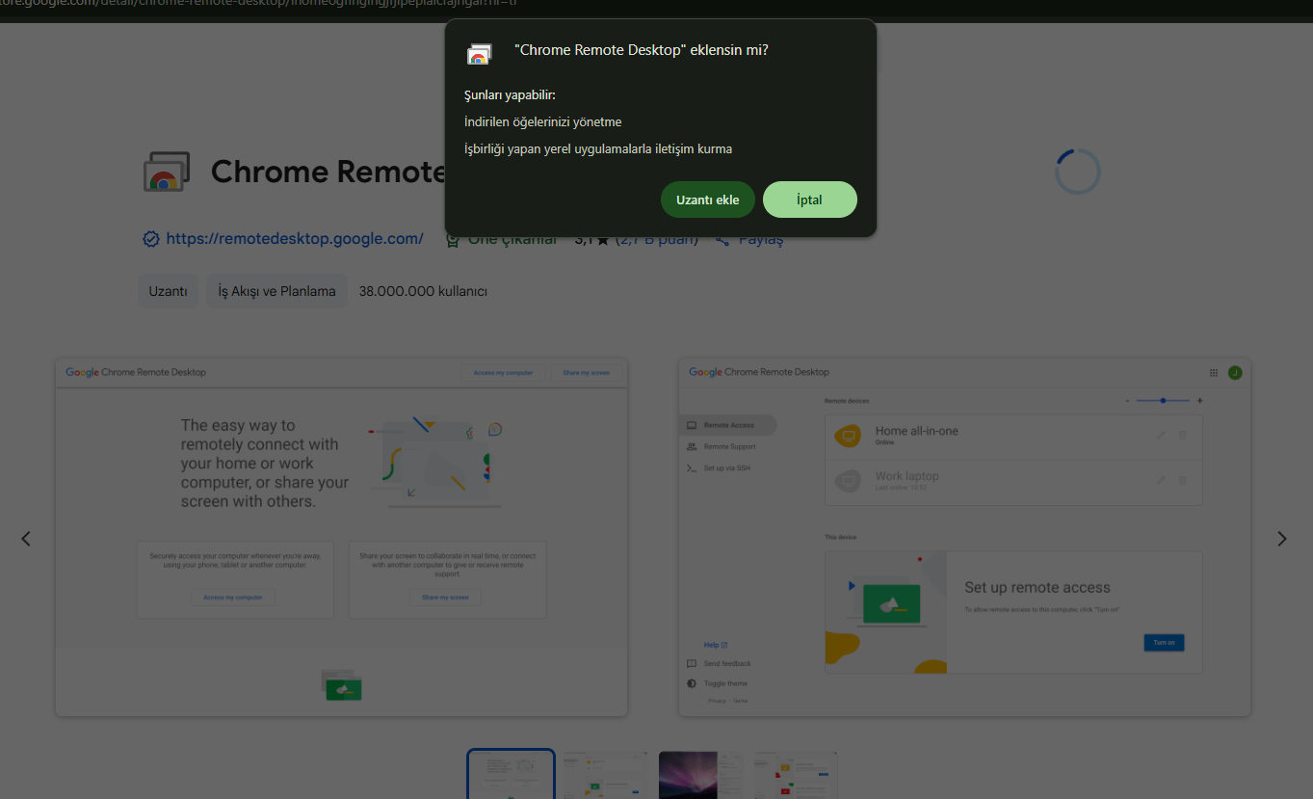Click "İndirilen öğelerinizi yönetme" permission text

pos(543,122)
